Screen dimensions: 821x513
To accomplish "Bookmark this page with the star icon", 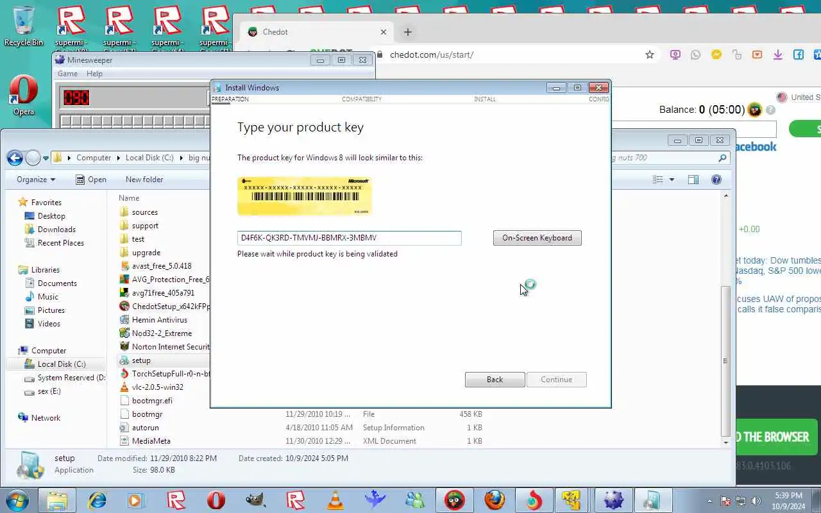I will click(x=650, y=55).
